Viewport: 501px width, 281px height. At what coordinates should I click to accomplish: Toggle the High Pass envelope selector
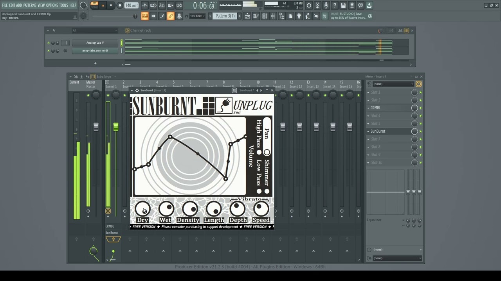click(259, 152)
